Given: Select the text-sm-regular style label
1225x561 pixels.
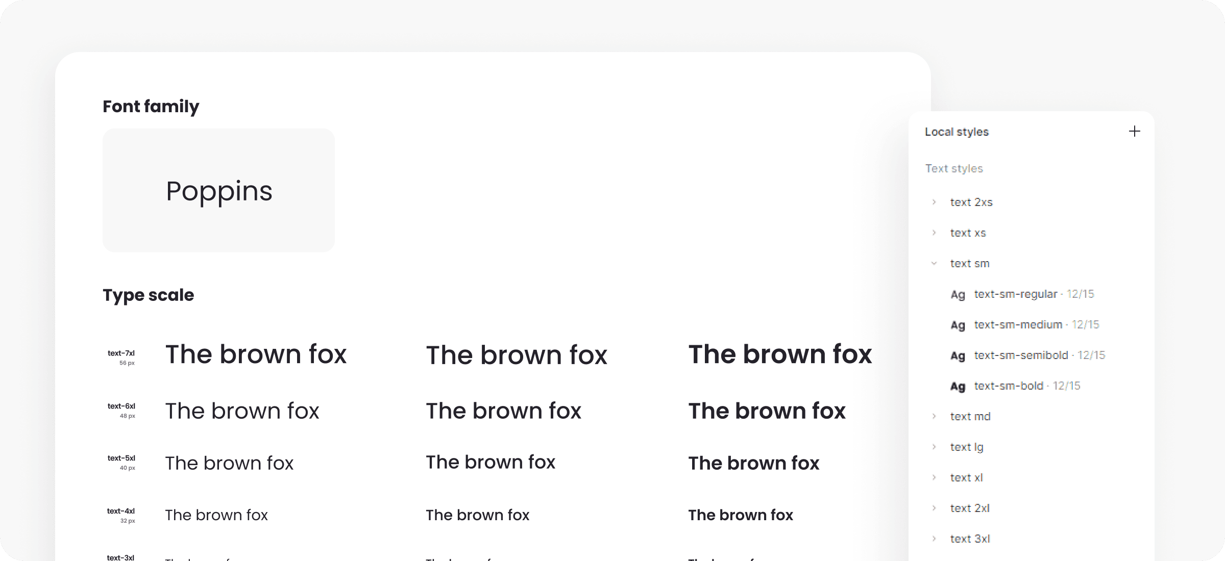Looking at the screenshot, I should pyautogui.click(x=1016, y=294).
